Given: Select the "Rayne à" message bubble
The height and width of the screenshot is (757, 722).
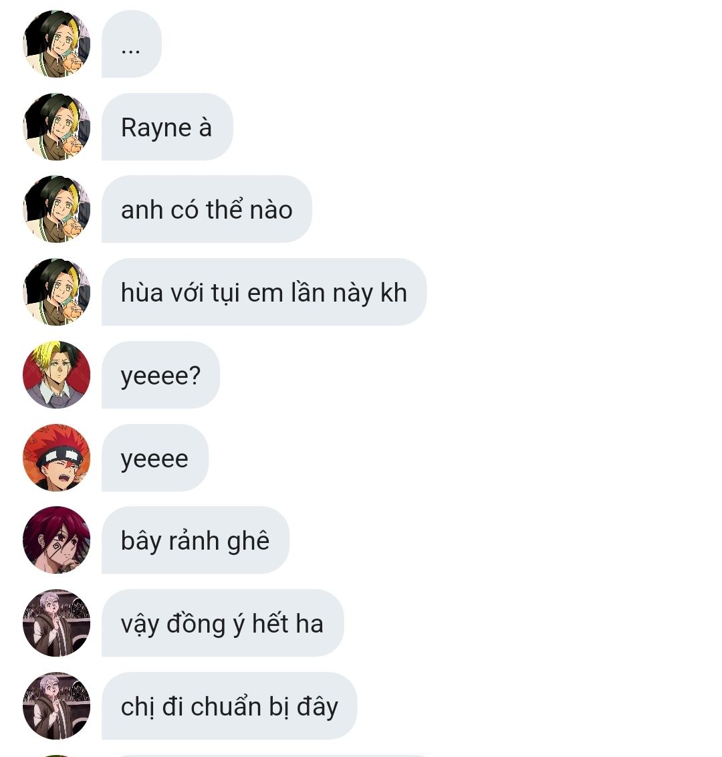Looking at the screenshot, I should [167, 127].
